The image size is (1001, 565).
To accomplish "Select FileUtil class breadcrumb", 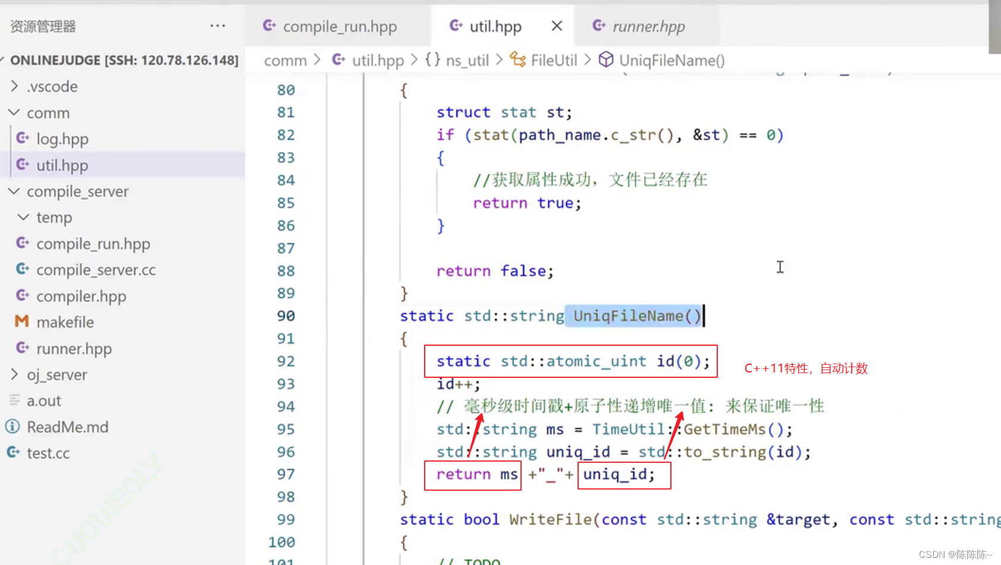I will click(554, 61).
